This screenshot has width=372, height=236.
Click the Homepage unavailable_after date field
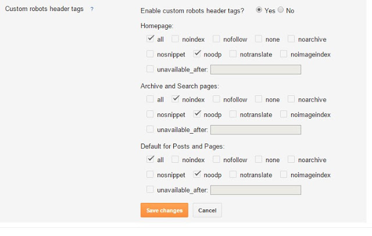pyautogui.click(x=256, y=70)
